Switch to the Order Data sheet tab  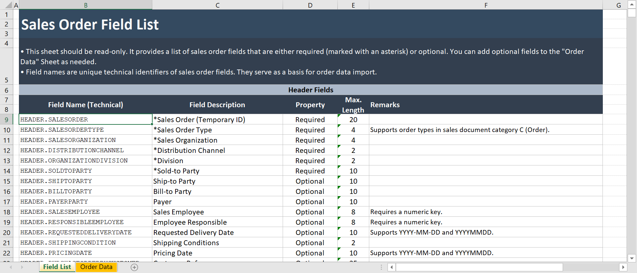(96, 267)
